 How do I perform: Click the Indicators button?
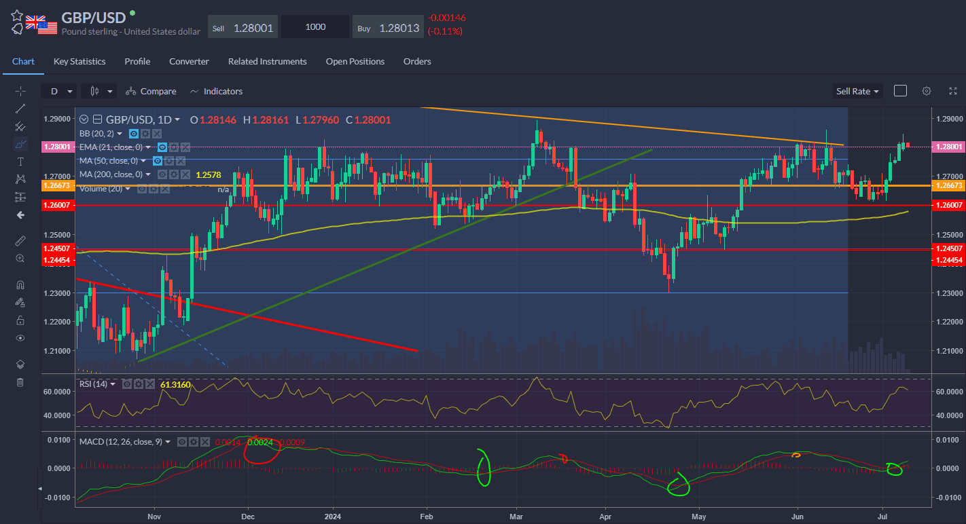[x=216, y=91]
